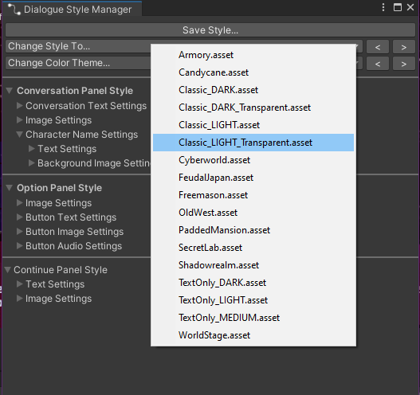Switch to Dialogue Style Manager tab

(x=72, y=10)
